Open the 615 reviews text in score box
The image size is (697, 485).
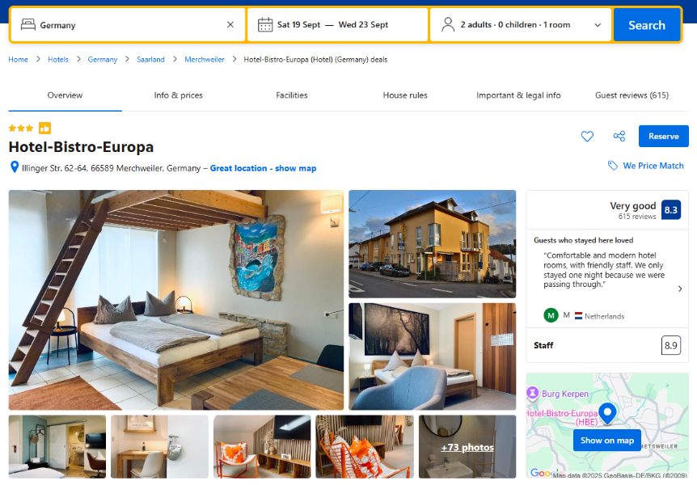pyautogui.click(x=637, y=217)
